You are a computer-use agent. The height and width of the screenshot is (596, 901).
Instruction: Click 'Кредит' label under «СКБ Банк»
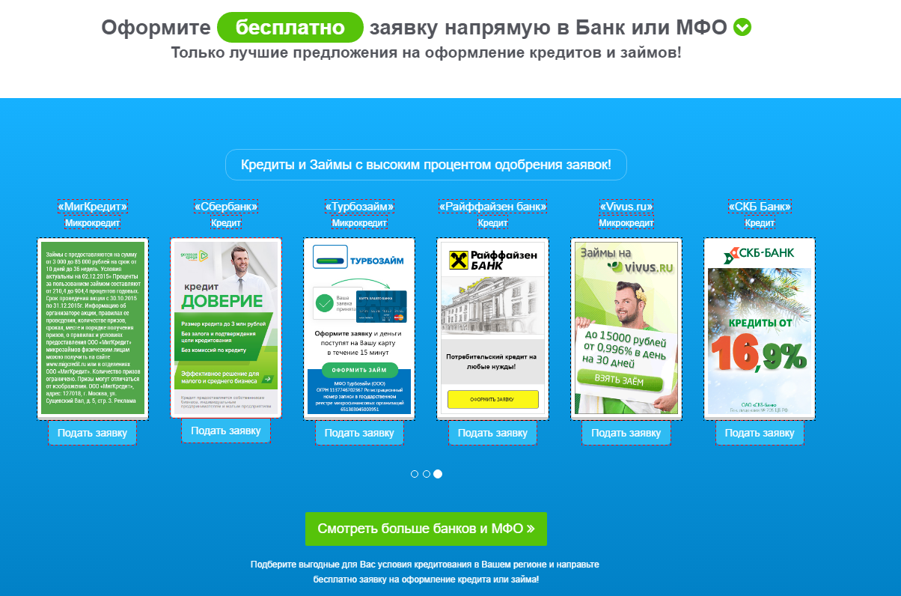[x=760, y=223]
